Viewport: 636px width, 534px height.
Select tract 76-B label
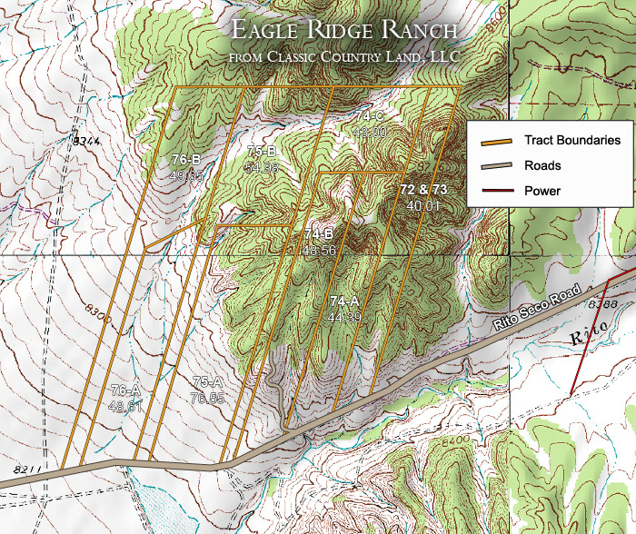[185, 161]
